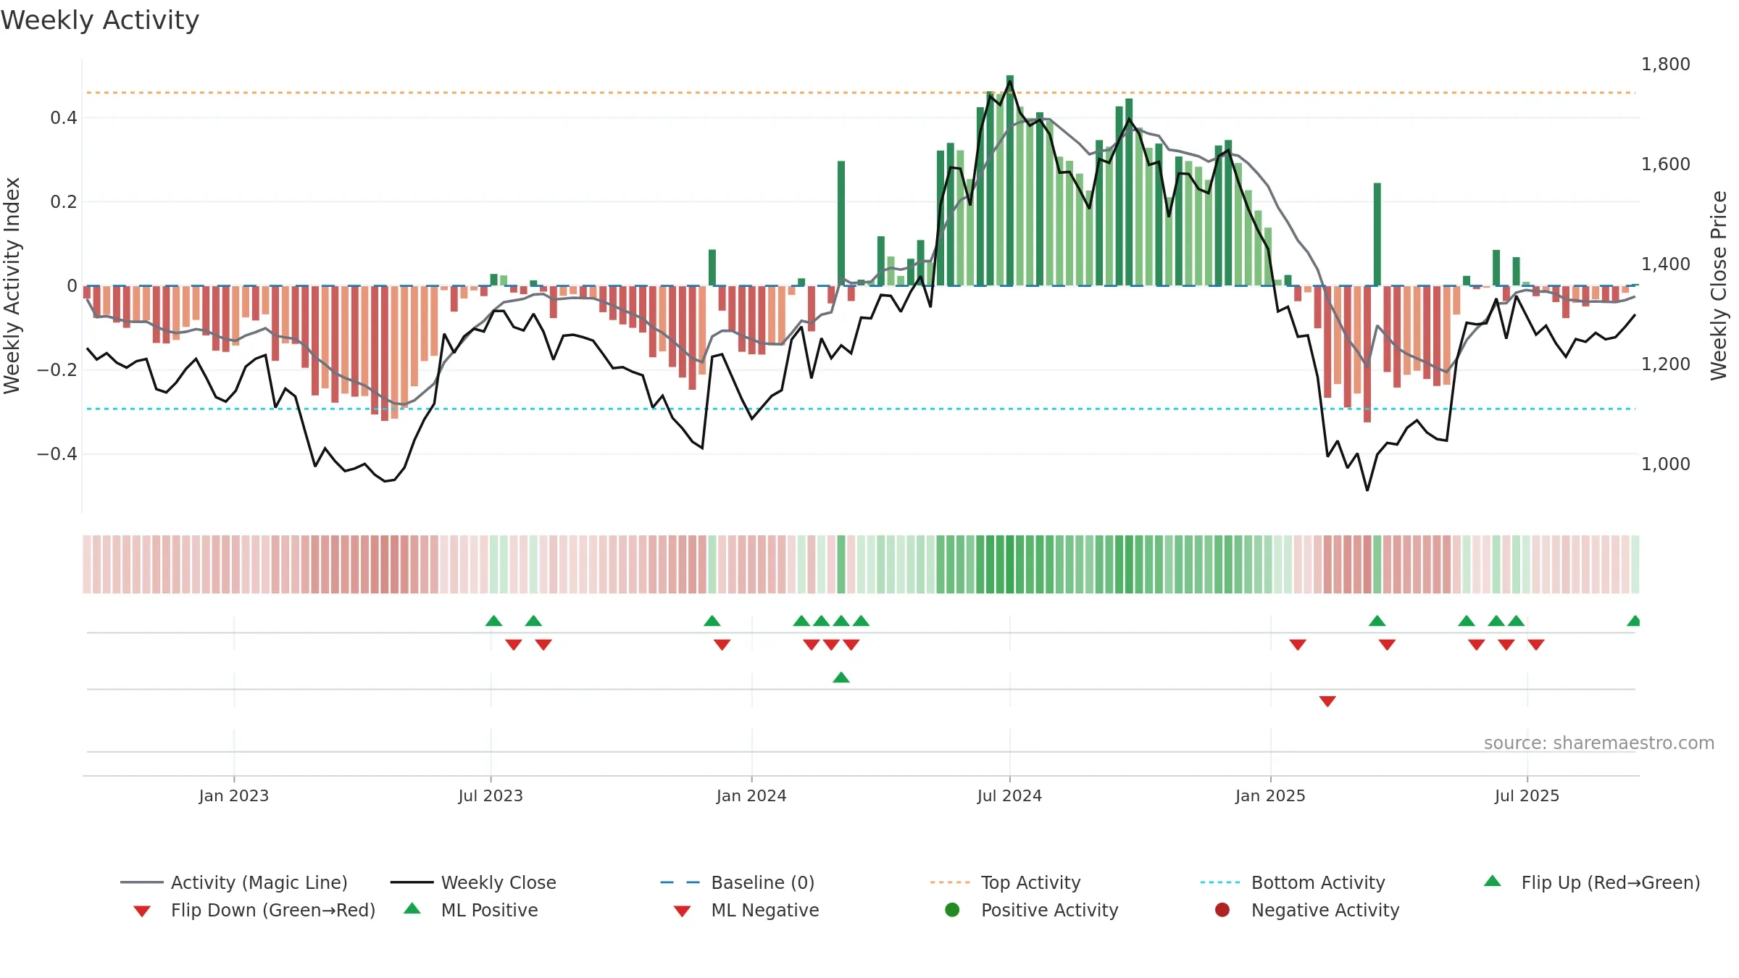Select the Jan 2024 axis label
1739x978 pixels.
pos(751,795)
